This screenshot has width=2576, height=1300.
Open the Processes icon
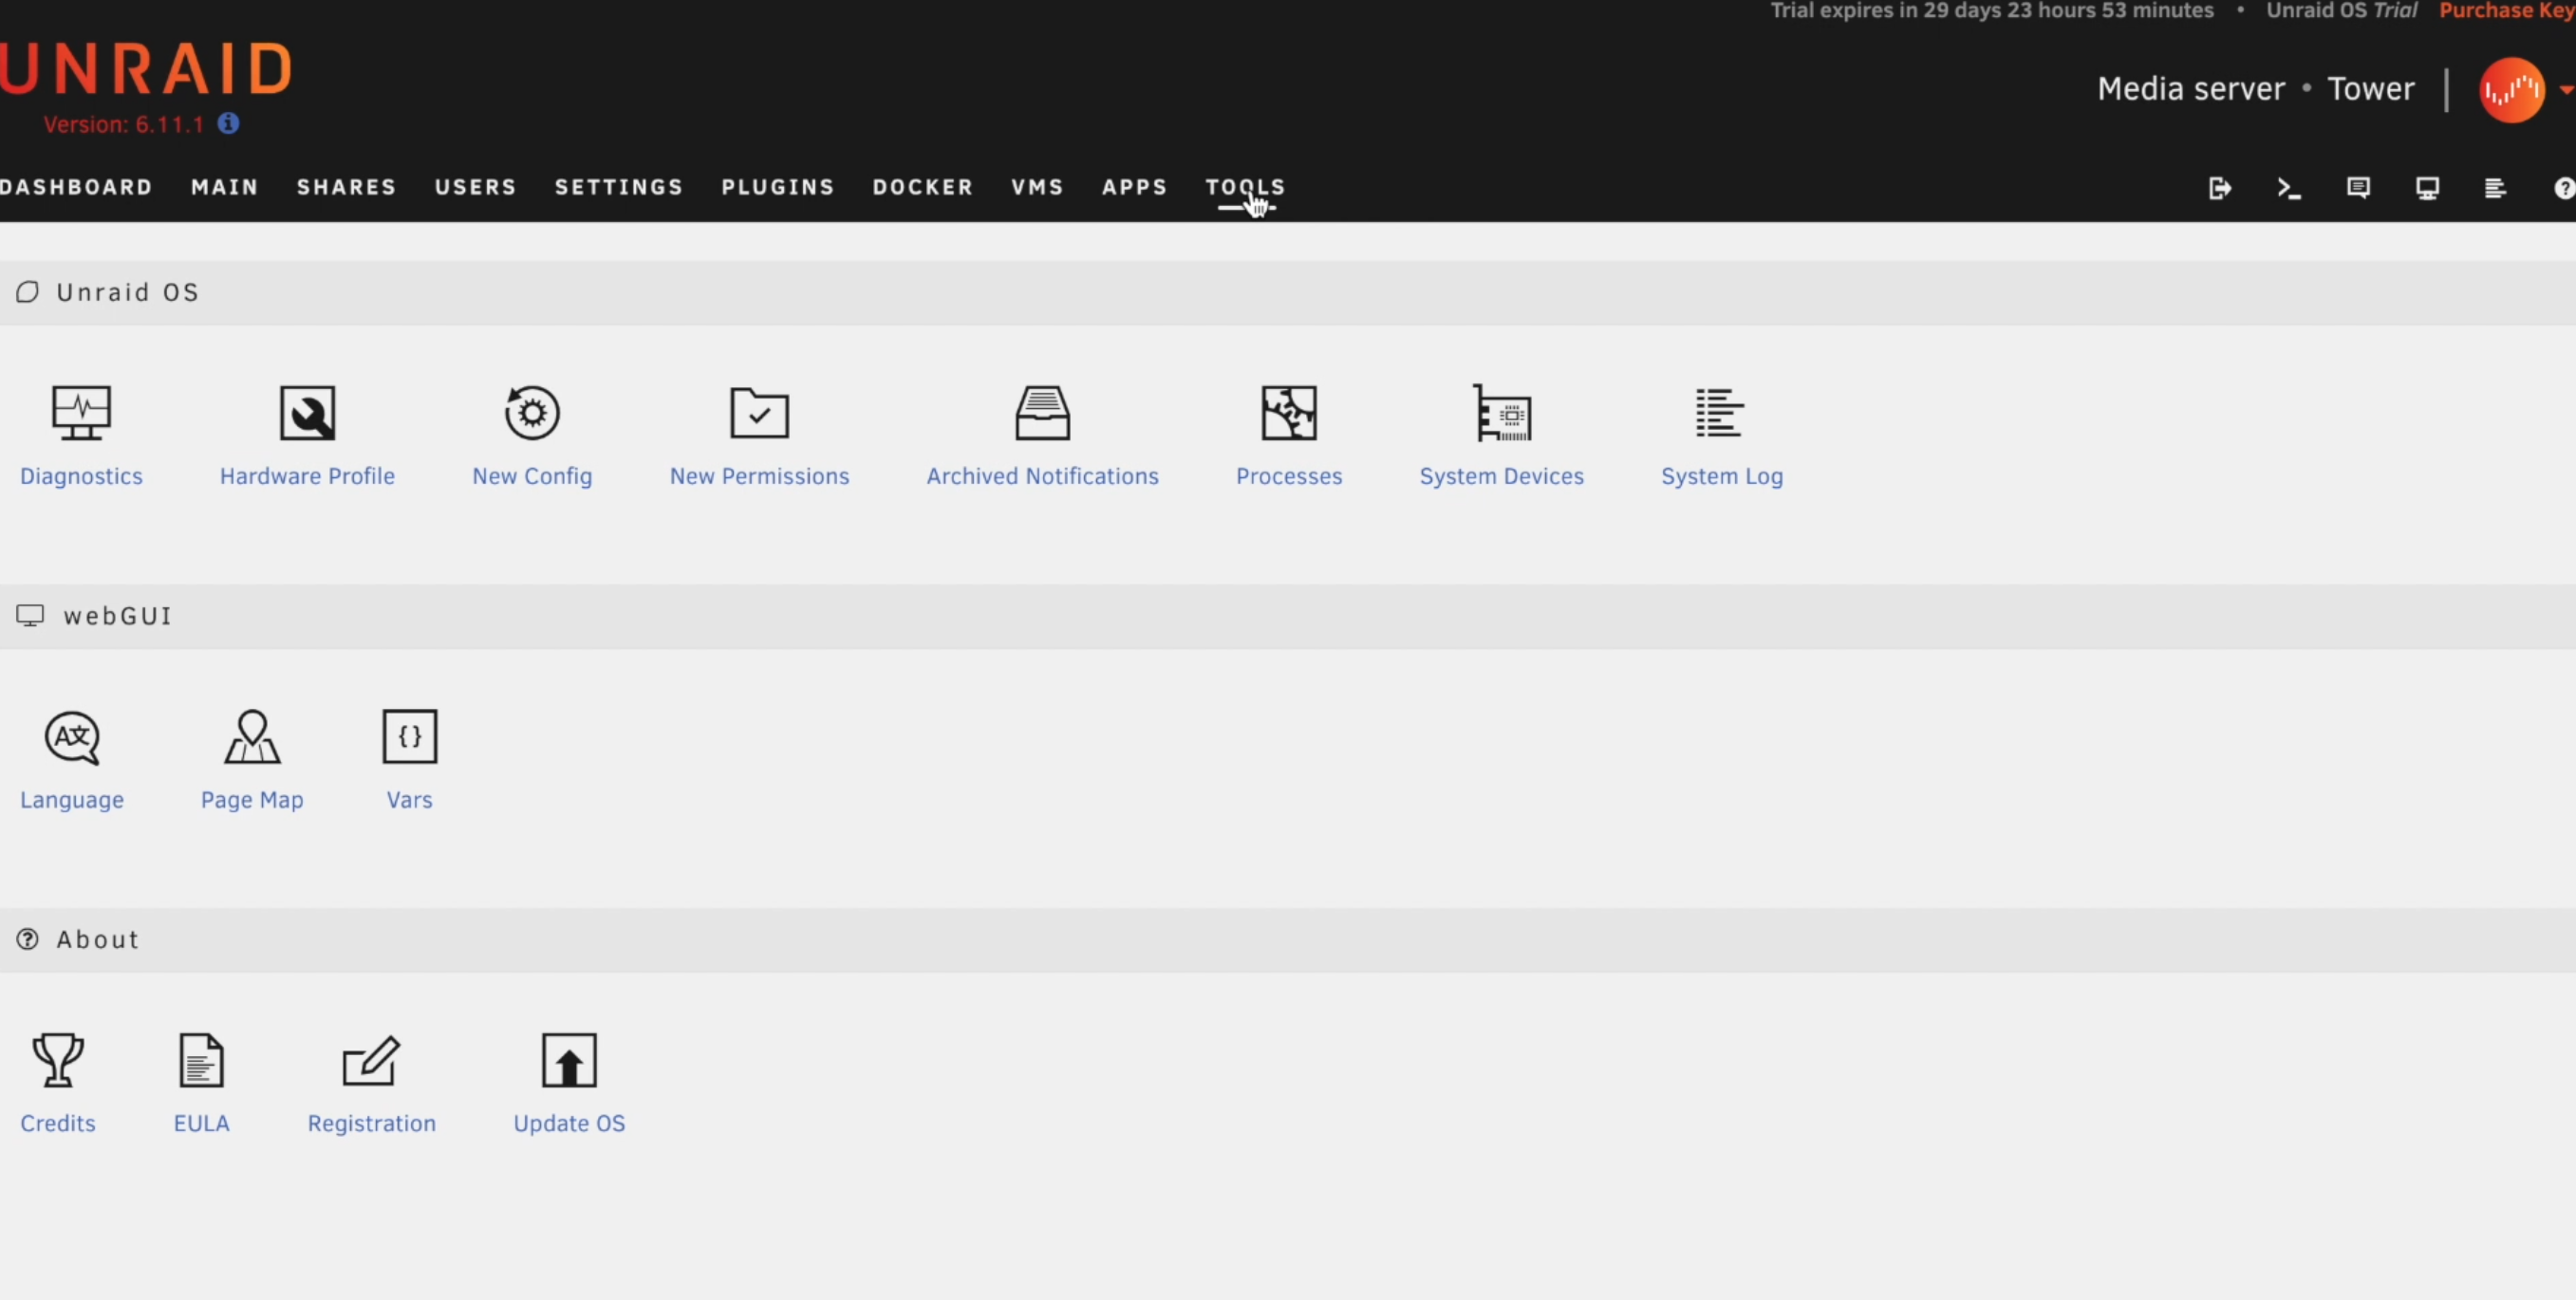[1288, 413]
